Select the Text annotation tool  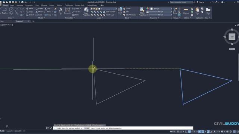tap(61, 11)
